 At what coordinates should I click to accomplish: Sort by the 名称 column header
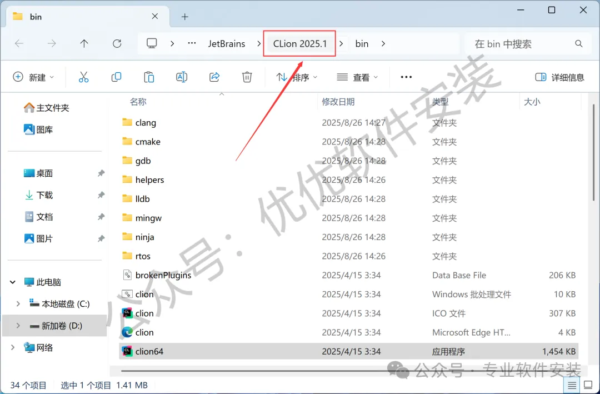click(x=138, y=102)
